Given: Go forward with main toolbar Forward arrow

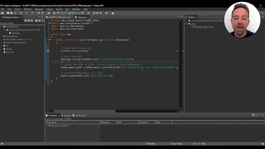Looking at the screenshot, I should [x=106, y=13].
